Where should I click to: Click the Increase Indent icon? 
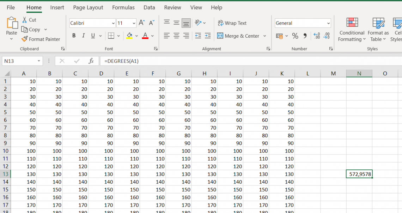click(208, 36)
